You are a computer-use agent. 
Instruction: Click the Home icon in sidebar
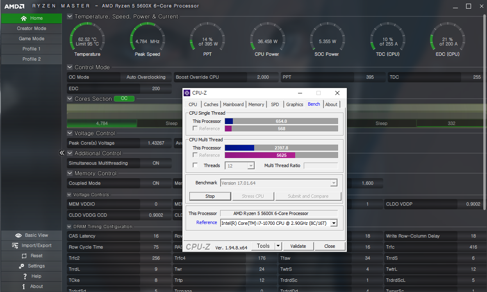point(24,18)
